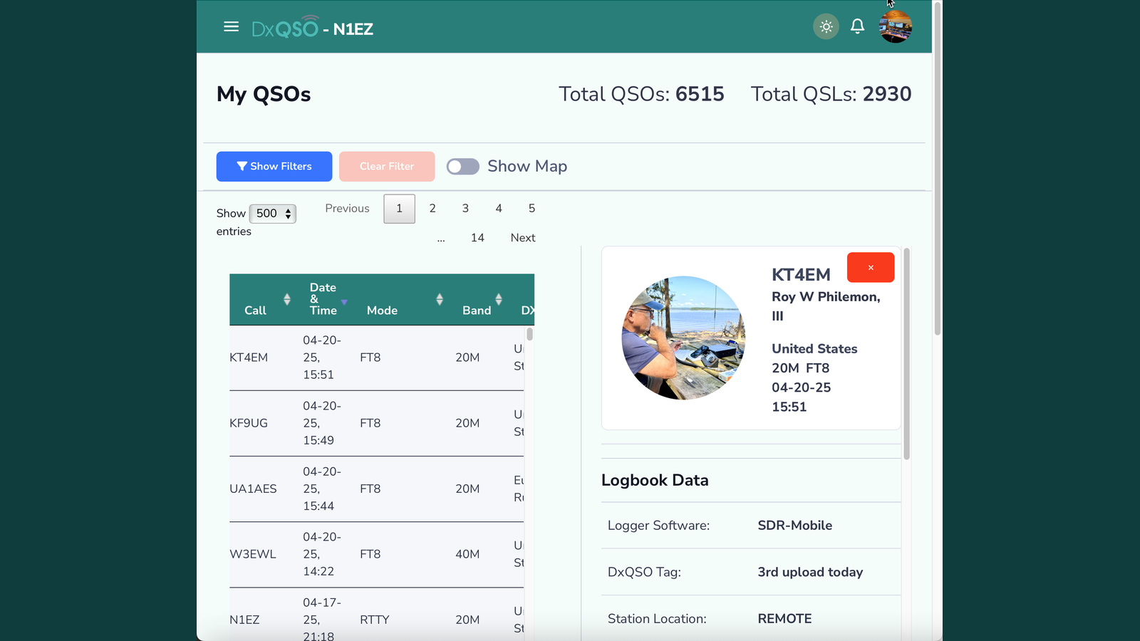Click Show Filters button
Screen dimensions: 1140x641
pos(274,167)
